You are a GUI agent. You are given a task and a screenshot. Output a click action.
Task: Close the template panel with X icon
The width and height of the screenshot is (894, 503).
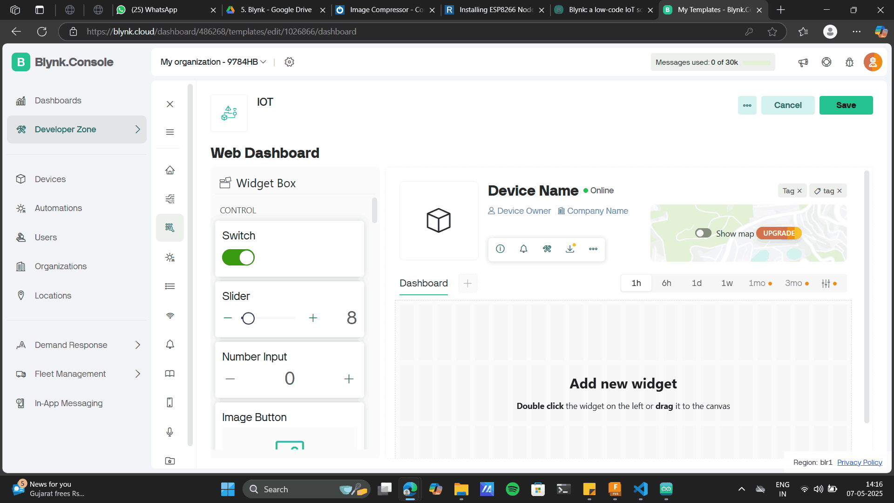point(170,104)
